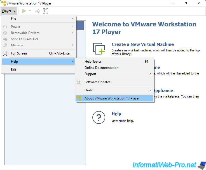Click the green Play virtual machine icon

(24, 11)
